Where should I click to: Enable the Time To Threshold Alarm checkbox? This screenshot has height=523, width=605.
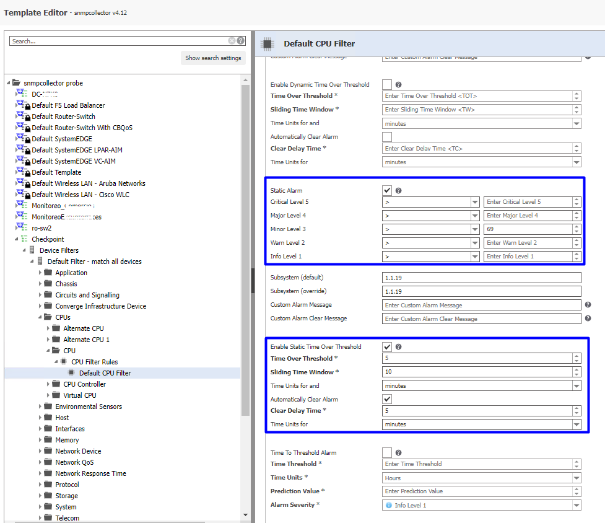[388, 452]
